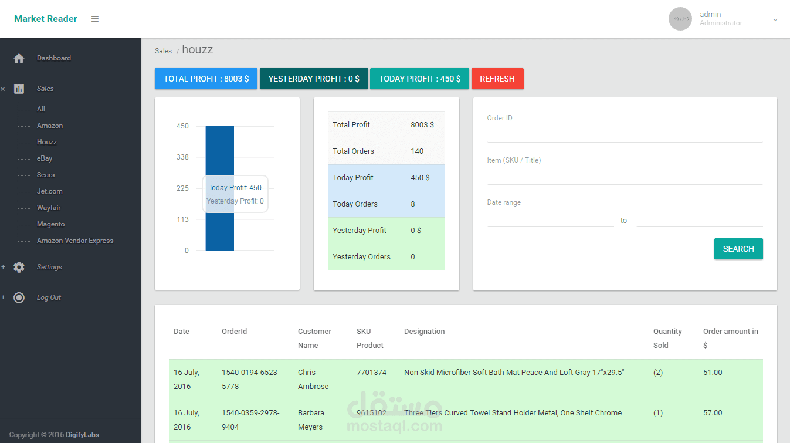Screen dimensions: 790x443
Task: Click the Sales bar chart icon
Action: pyautogui.click(x=19, y=89)
